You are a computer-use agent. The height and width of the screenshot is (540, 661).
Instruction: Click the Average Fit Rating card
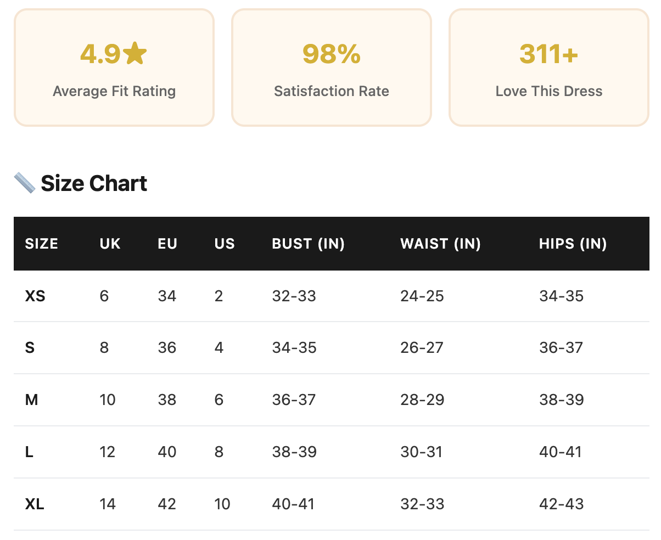(x=114, y=67)
